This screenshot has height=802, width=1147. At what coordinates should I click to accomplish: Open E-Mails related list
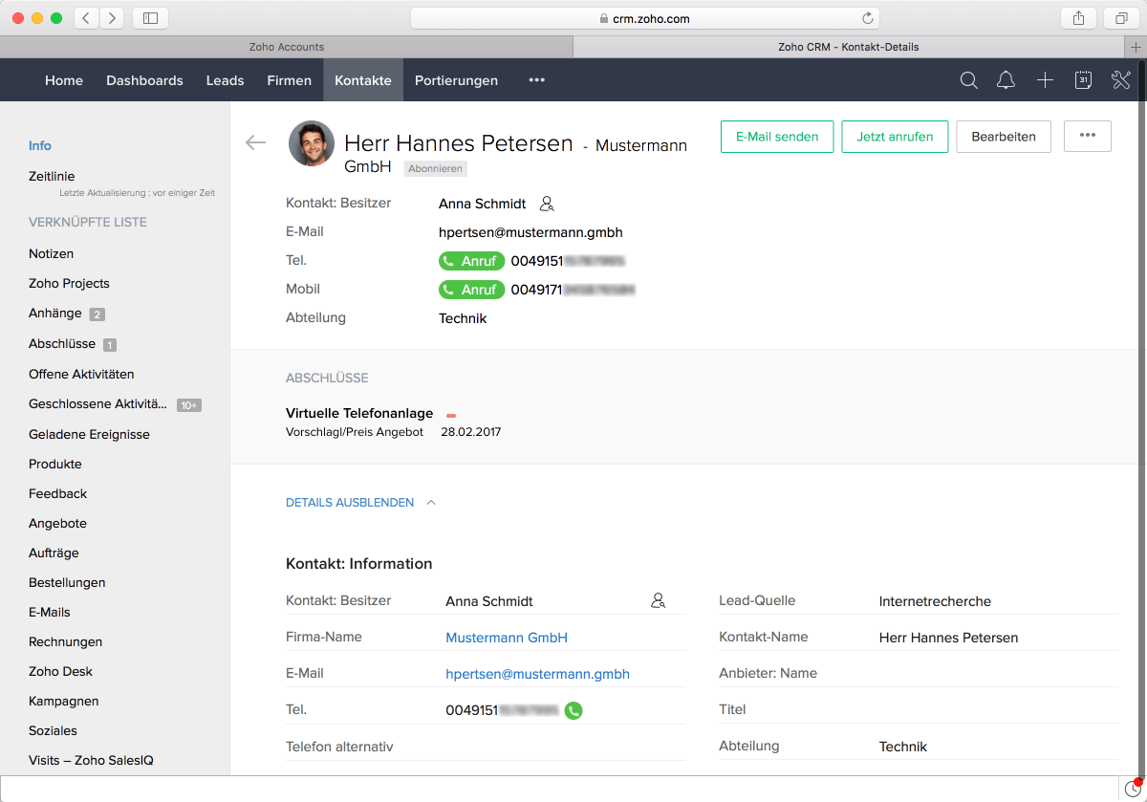coord(50,612)
